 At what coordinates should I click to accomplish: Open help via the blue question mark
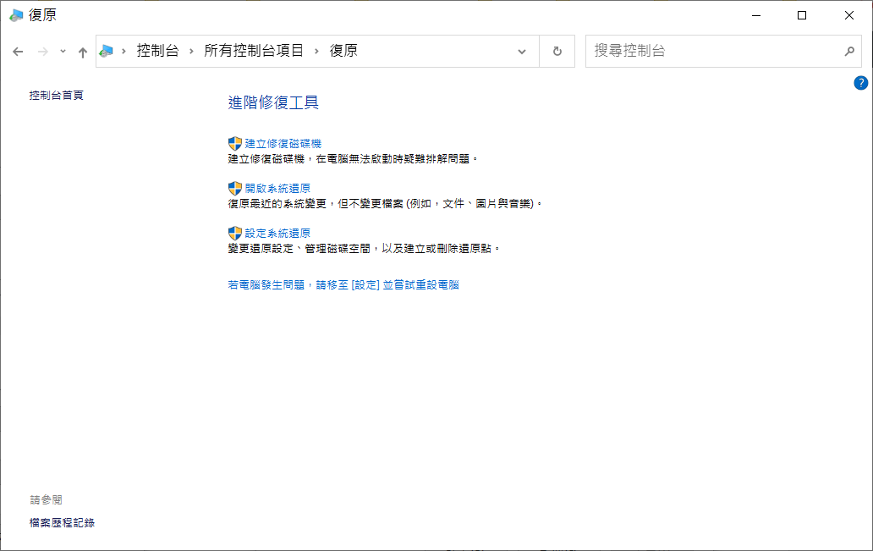tap(860, 83)
